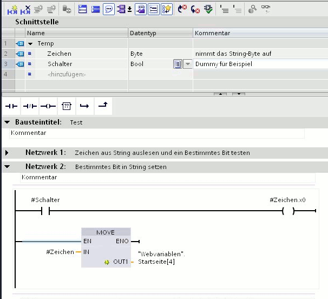The width and height of the screenshot is (328, 299).
Task: Click the interface pane downward expand arrow
Action: click(x=239, y=94)
